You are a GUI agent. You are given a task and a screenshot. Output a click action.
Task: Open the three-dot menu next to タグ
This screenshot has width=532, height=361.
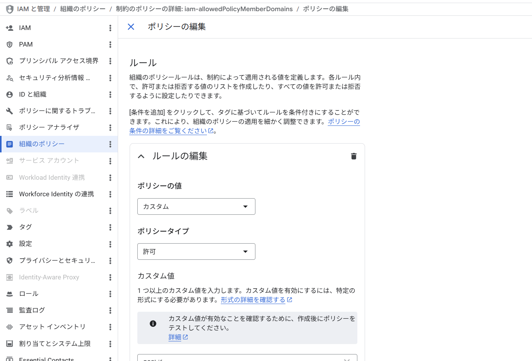point(110,227)
